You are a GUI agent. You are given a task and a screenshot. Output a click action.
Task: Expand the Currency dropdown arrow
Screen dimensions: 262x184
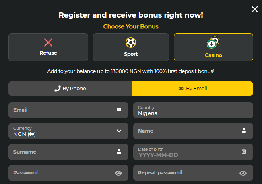tap(119, 131)
